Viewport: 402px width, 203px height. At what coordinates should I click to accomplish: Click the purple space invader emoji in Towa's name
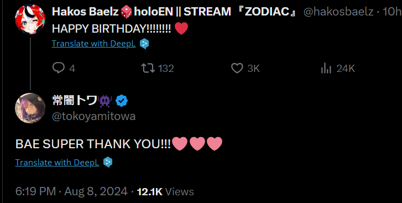pos(105,101)
